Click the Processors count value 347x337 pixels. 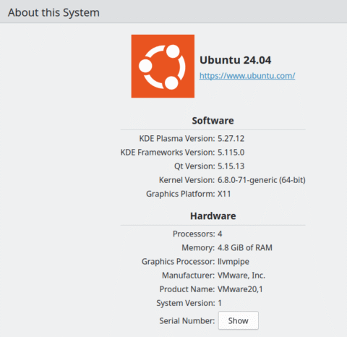click(x=220, y=234)
